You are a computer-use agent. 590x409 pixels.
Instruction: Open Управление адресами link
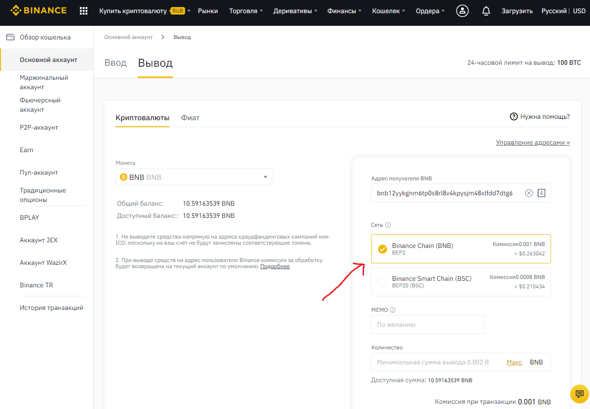click(533, 142)
